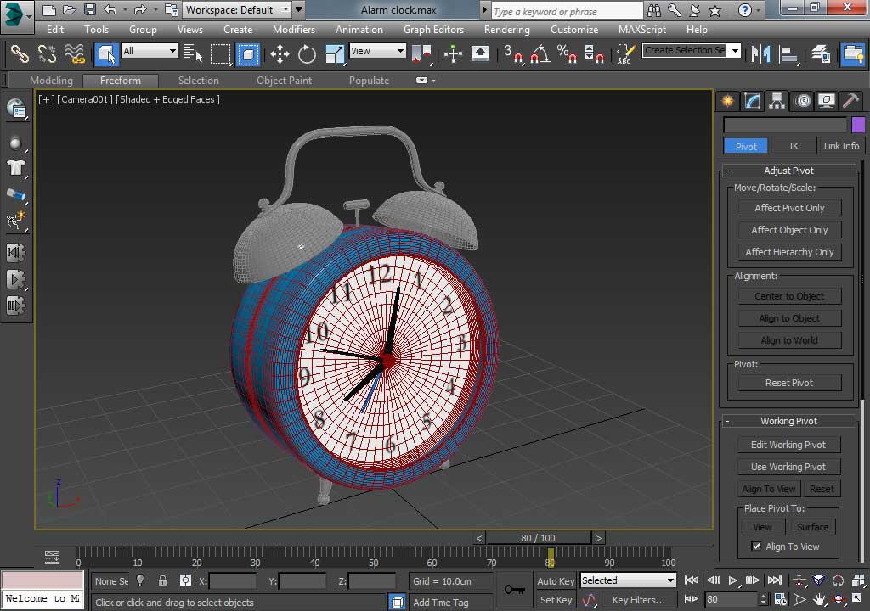
Task: Toggle Auto Key animation mode
Action: (556, 581)
